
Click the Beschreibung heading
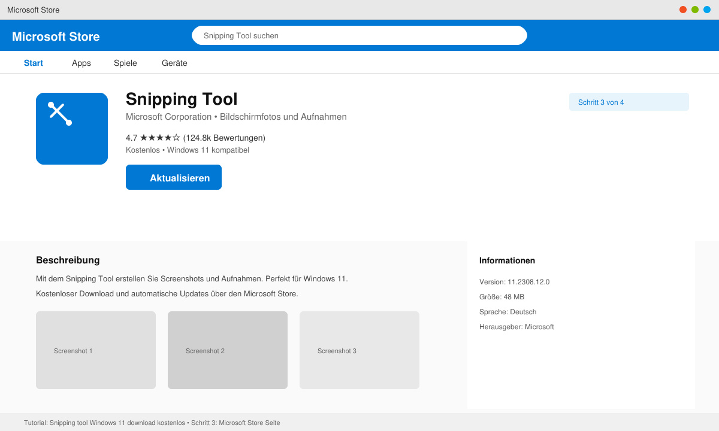click(68, 260)
